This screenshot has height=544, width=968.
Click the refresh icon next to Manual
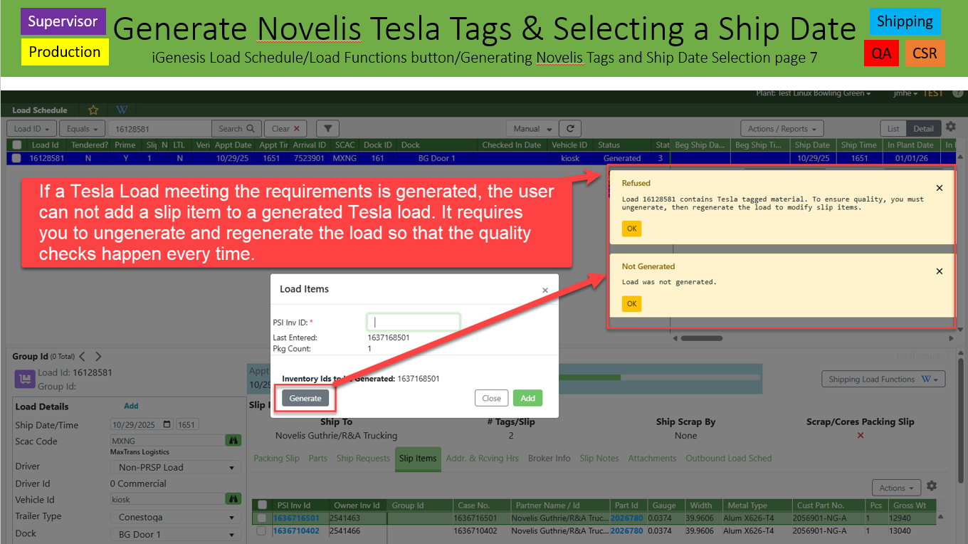tap(570, 129)
